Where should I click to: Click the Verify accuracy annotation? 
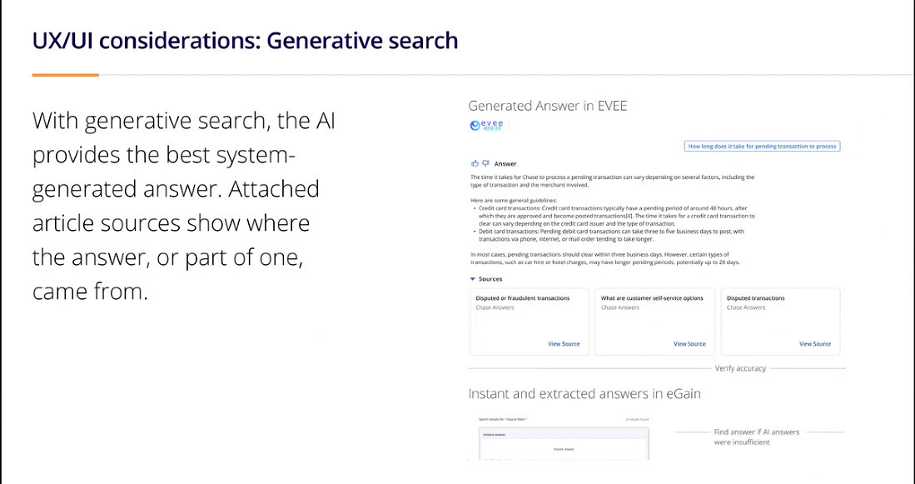tap(740, 368)
